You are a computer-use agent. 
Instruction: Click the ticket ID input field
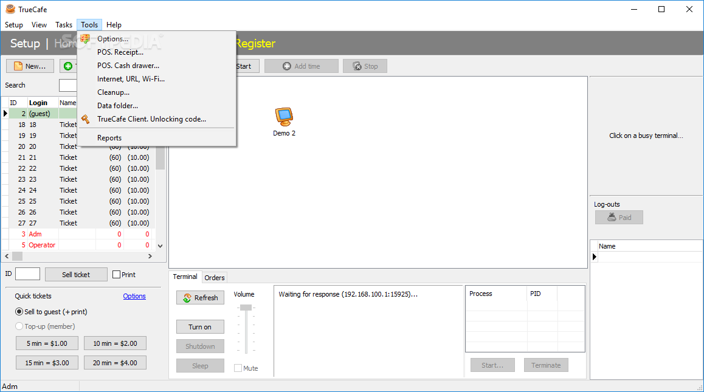27,274
